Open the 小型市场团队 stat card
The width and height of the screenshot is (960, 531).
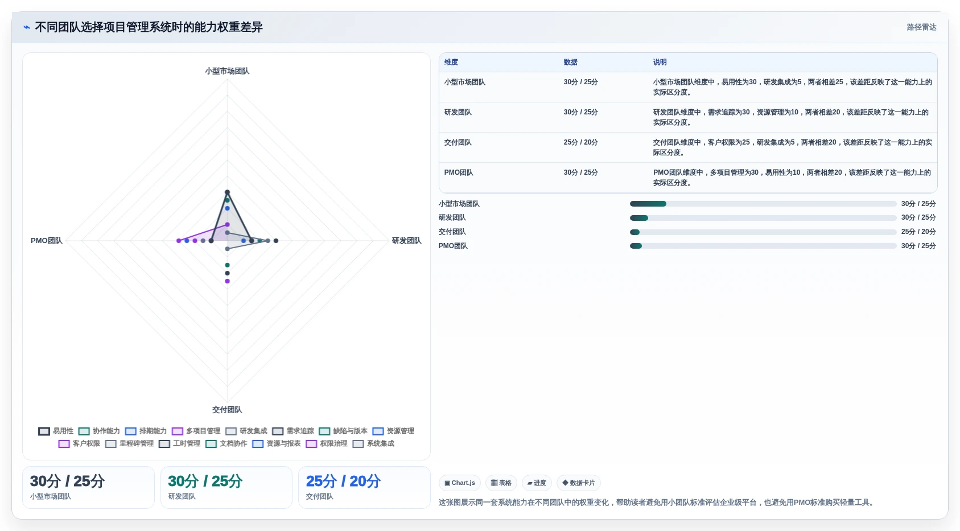tap(88, 487)
